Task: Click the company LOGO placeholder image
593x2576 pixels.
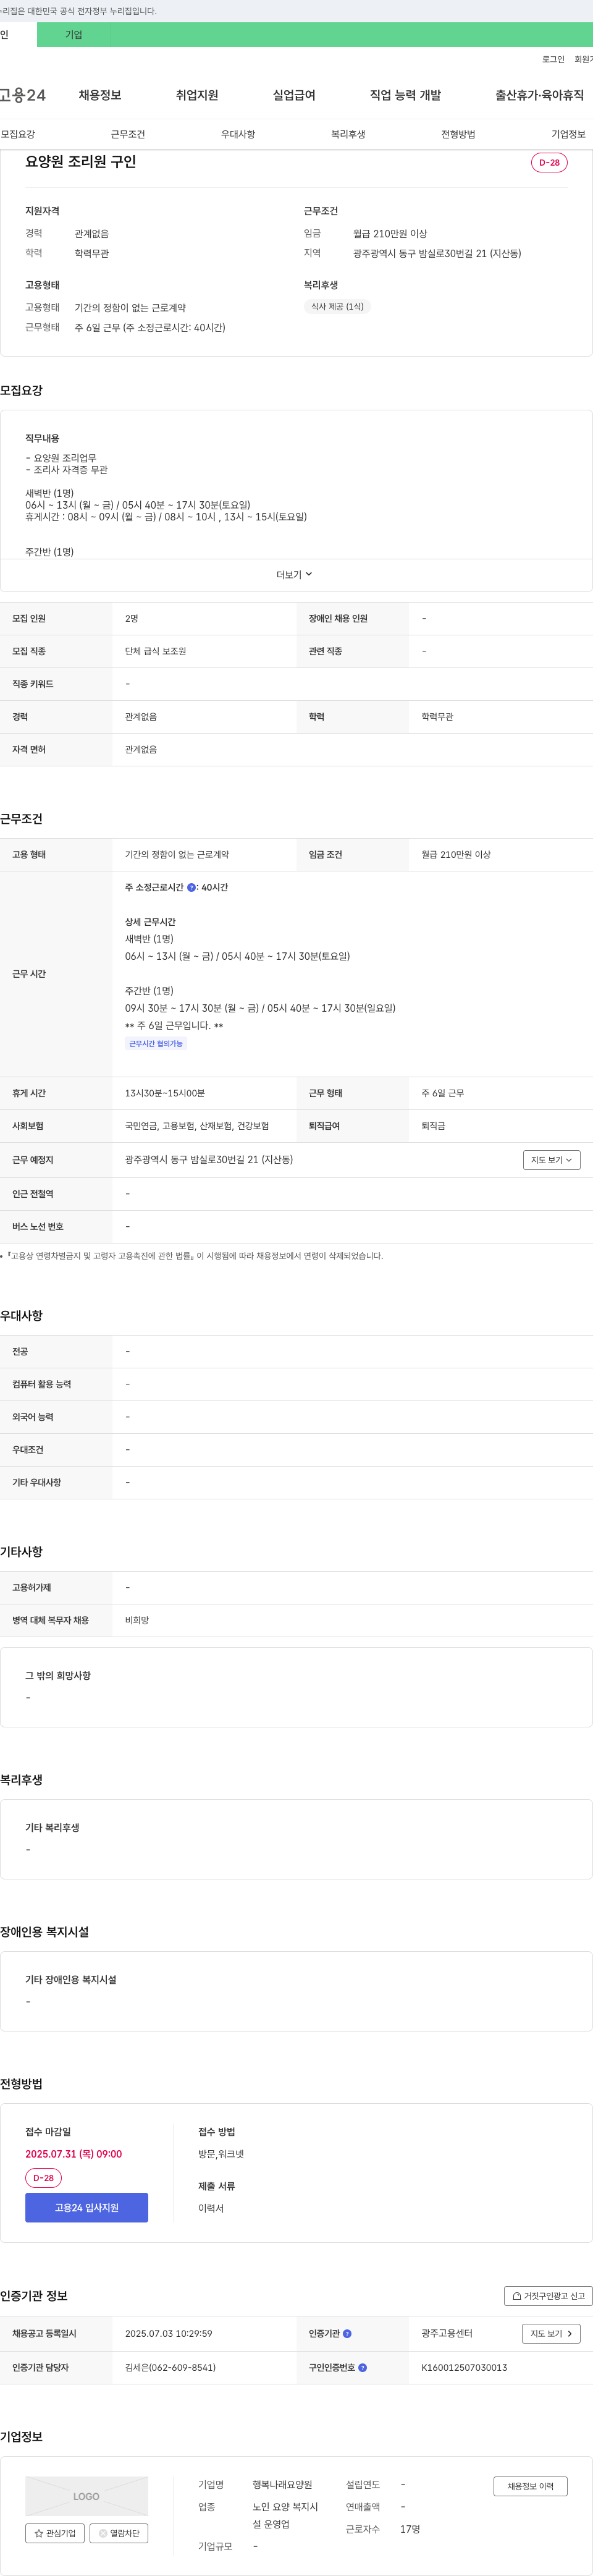Action: (x=86, y=2496)
